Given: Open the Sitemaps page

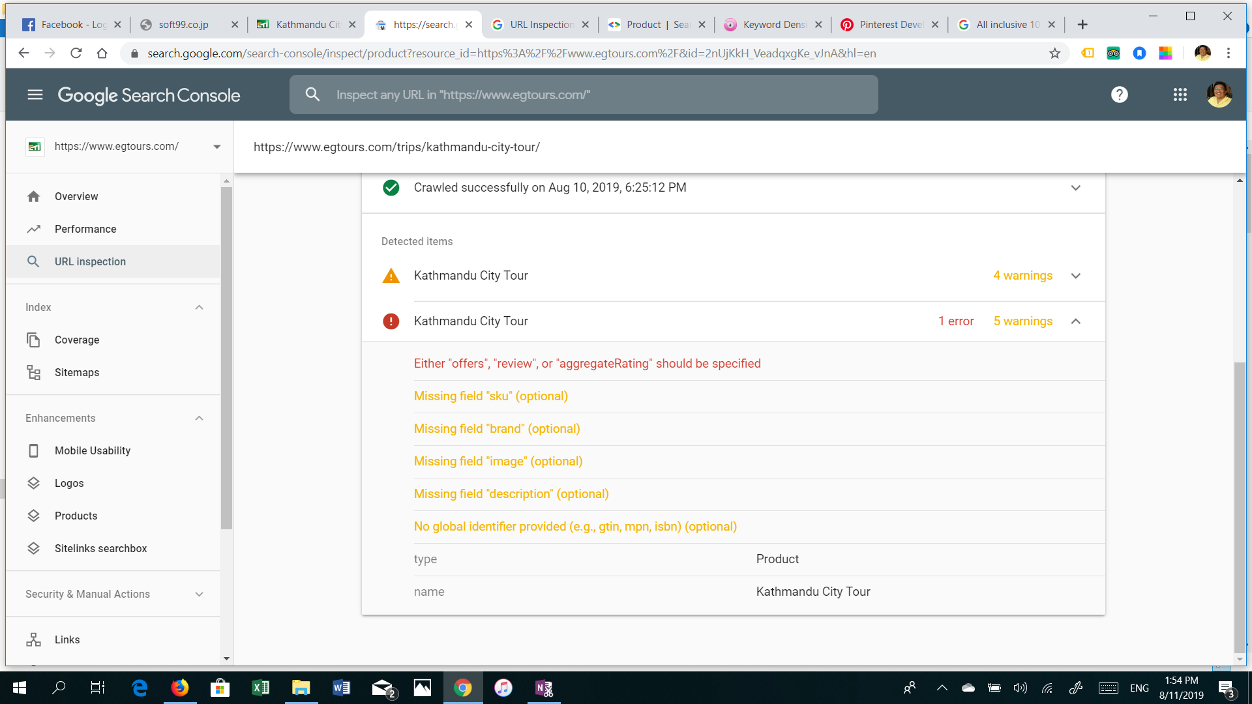Looking at the screenshot, I should click(x=113, y=373).
